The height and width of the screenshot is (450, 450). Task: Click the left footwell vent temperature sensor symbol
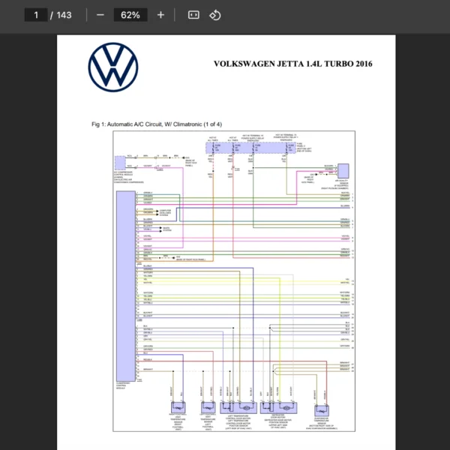(x=208, y=409)
